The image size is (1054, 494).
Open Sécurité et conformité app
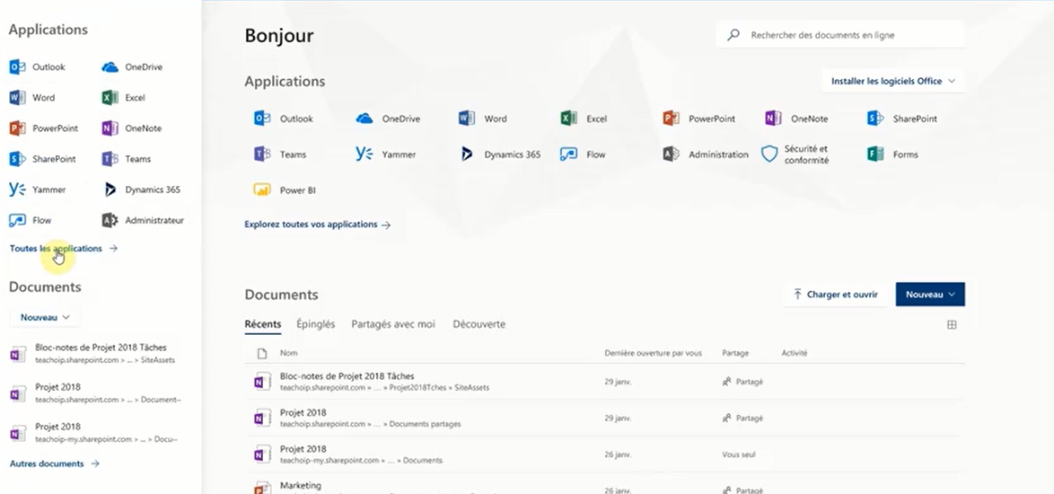click(795, 154)
